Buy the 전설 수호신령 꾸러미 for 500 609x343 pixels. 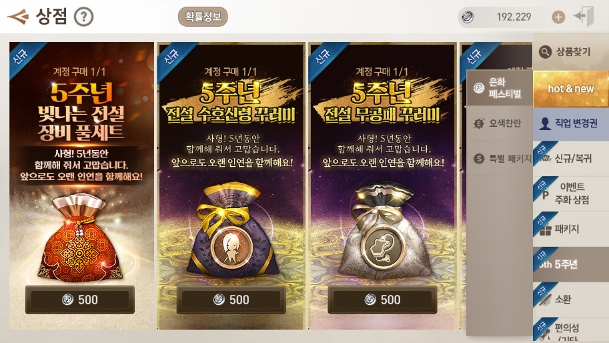(x=231, y=300)
